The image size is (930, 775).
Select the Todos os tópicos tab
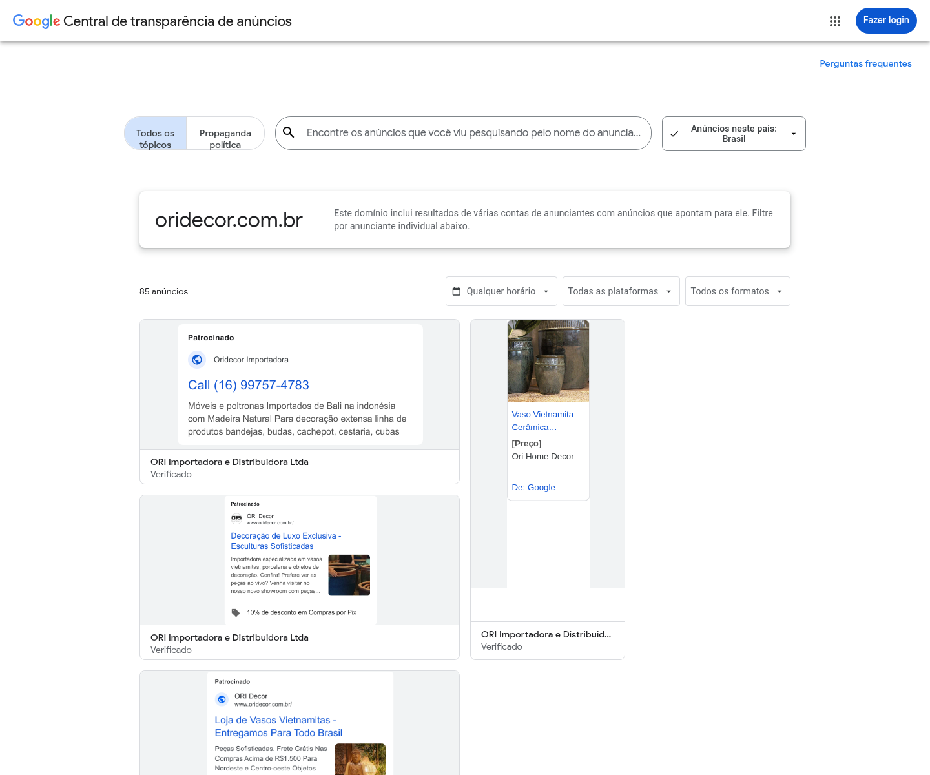coord(156,133)
